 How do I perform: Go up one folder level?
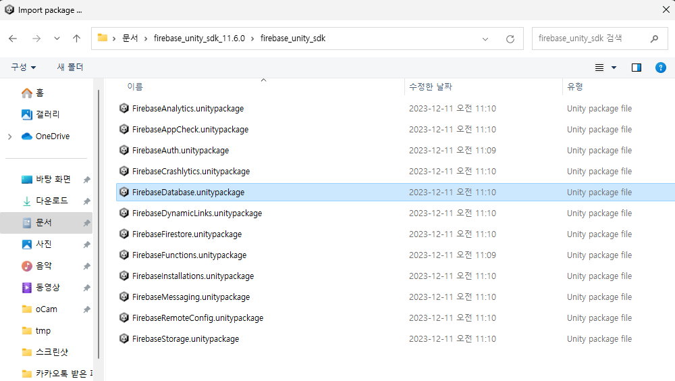pyautogui.click(x=77, y=39)
